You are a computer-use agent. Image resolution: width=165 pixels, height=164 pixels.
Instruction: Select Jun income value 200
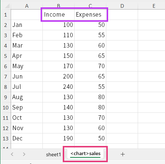(59, 77)
